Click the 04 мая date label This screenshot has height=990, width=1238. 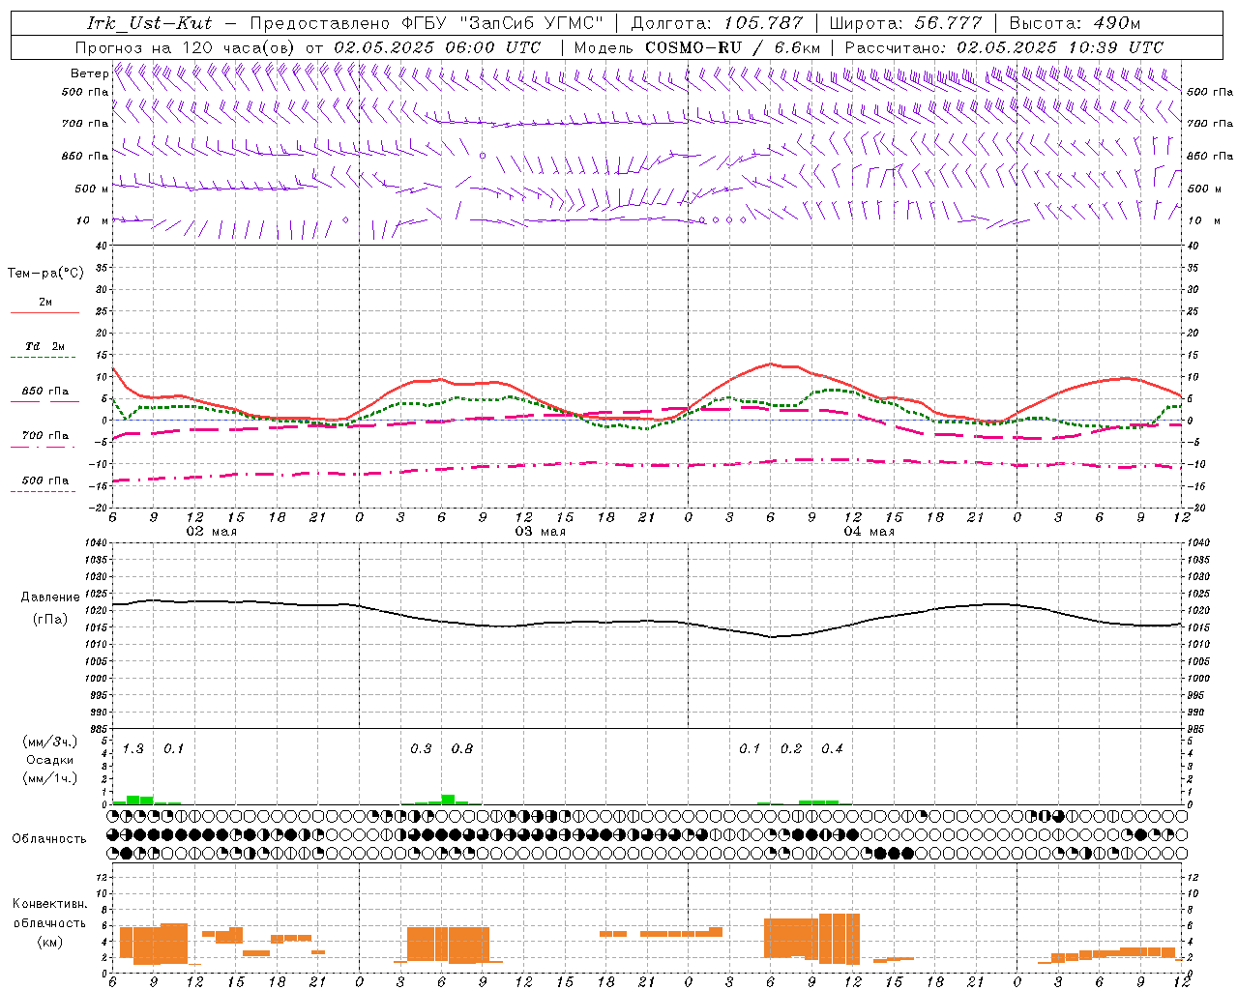click(x=870, y=532)
